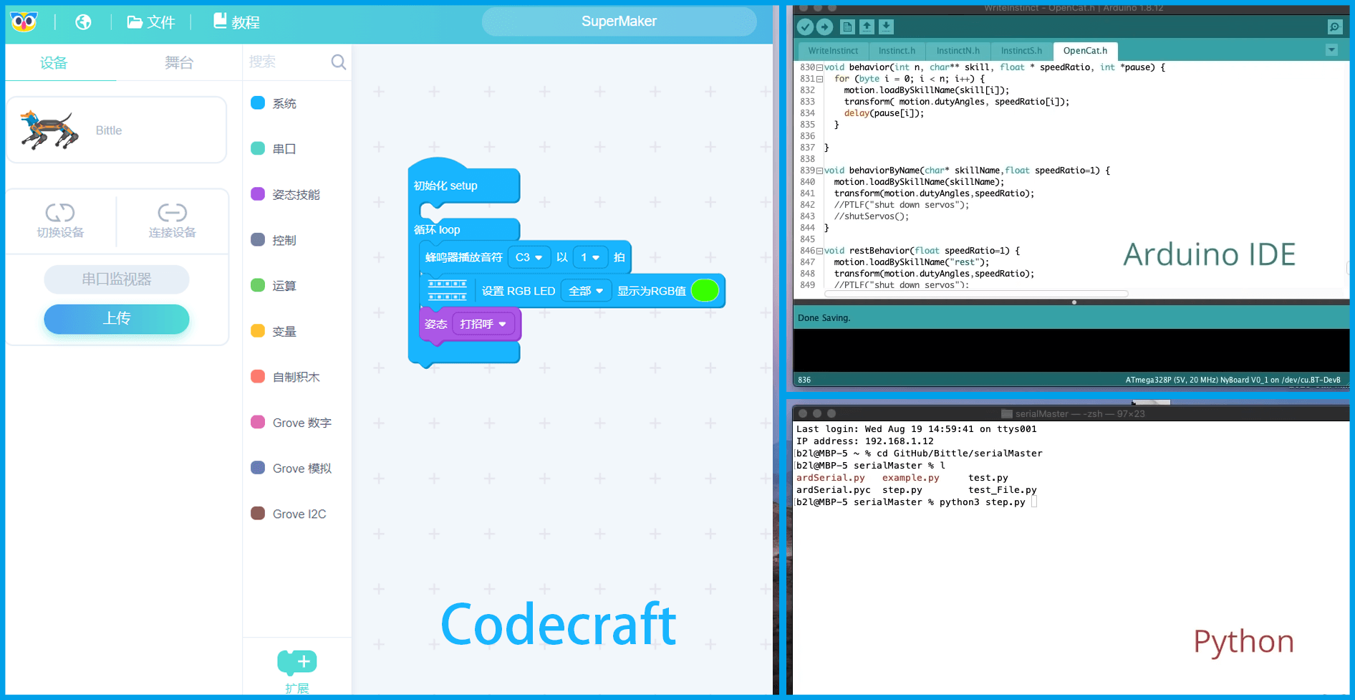Click Arduino Verify checkmark icon
Image resolution: width=1355 pixels, height=700 pixels.
point(806,27)
